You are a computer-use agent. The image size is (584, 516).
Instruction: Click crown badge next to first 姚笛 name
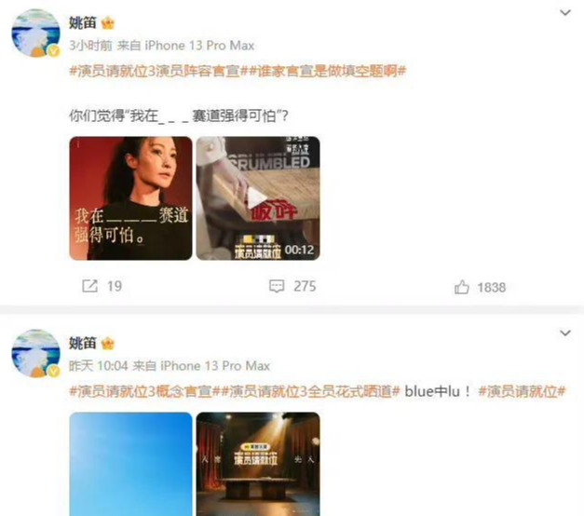(108, 23)
